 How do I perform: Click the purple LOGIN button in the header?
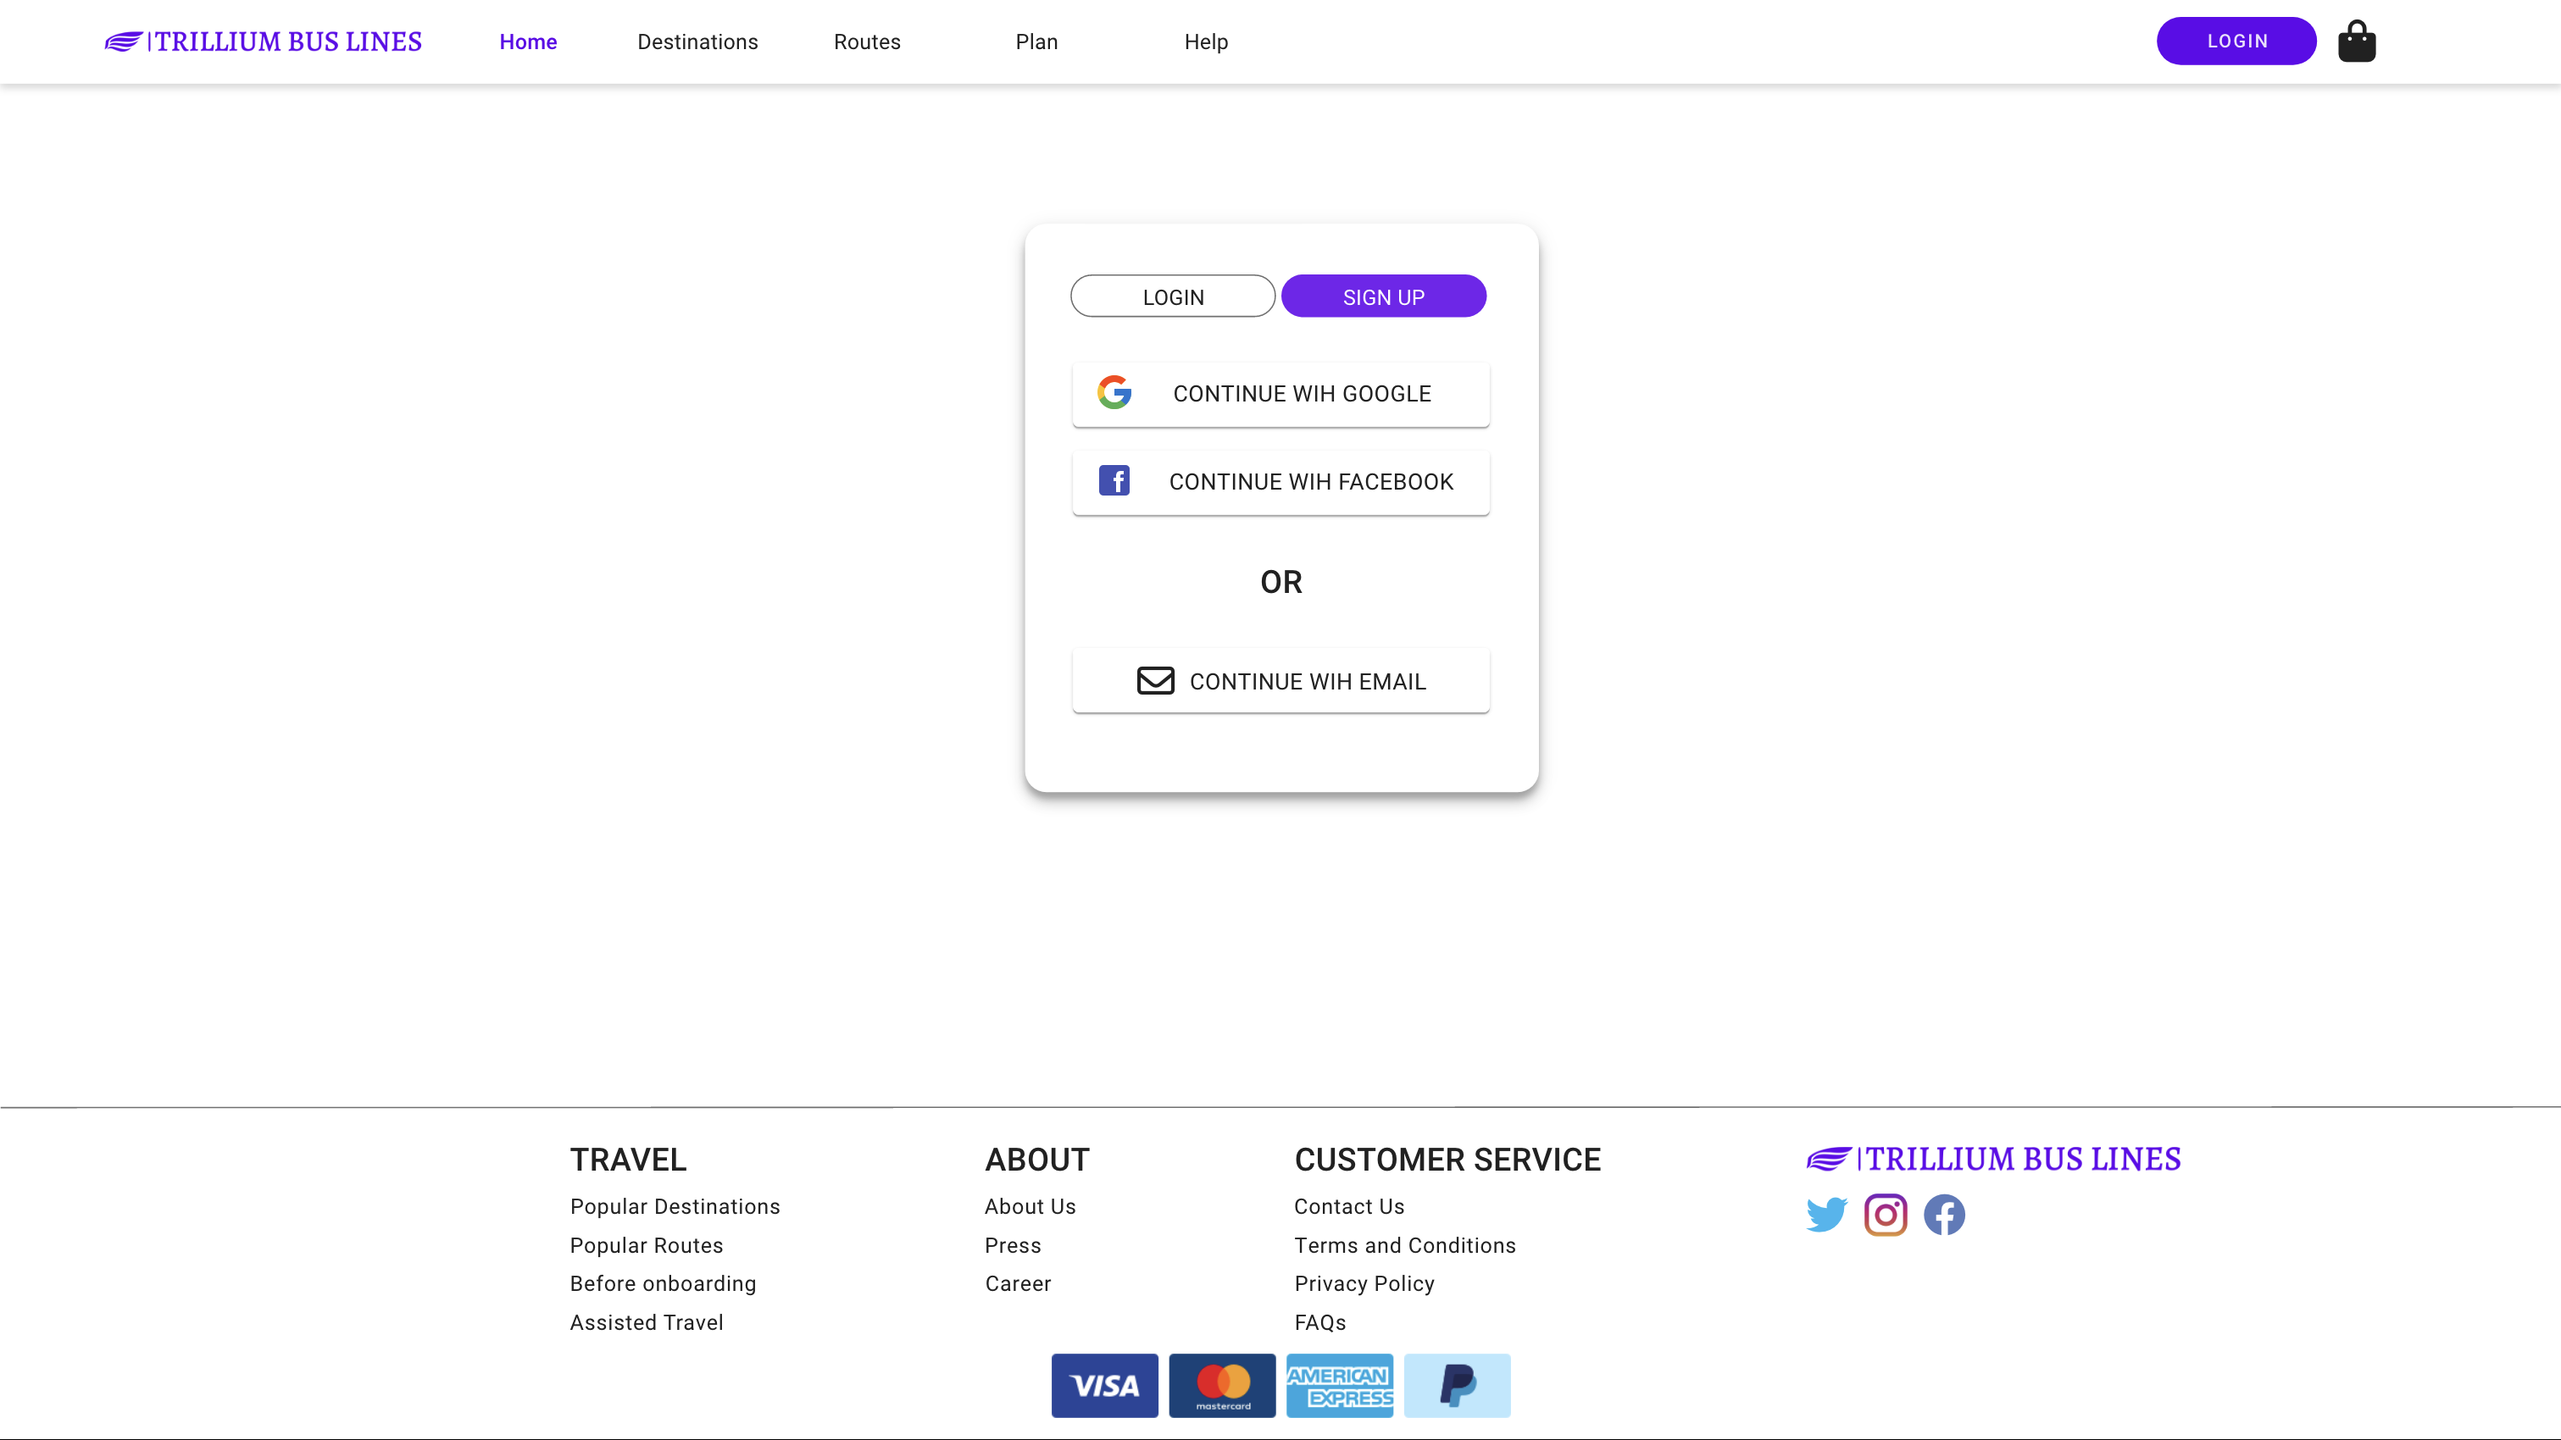[2236, 41]
